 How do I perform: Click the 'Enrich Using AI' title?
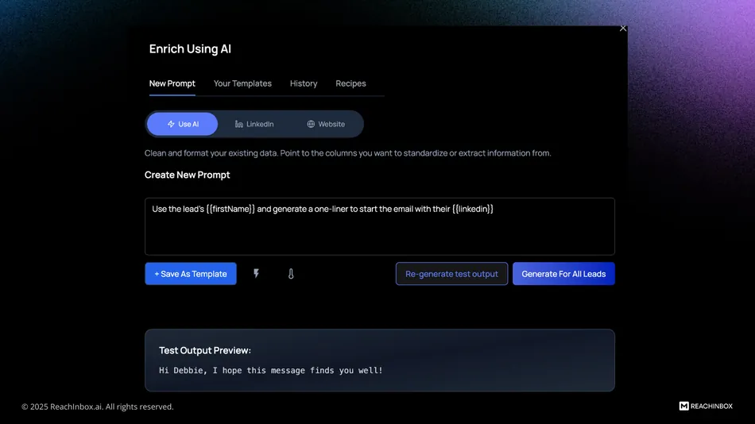pyautogui.click(x=190, y=48)
